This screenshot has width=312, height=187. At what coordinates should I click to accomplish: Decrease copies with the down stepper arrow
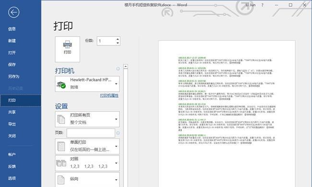(118, 43)
